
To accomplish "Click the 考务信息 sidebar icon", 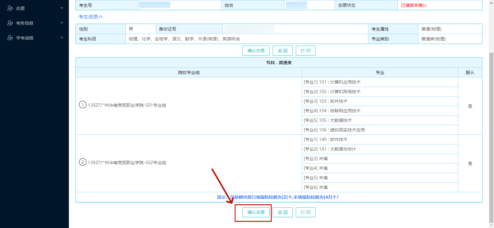I will [x=10, y=23].
